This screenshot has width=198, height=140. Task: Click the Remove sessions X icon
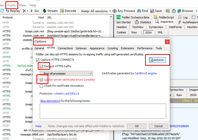tap(24, 11)
